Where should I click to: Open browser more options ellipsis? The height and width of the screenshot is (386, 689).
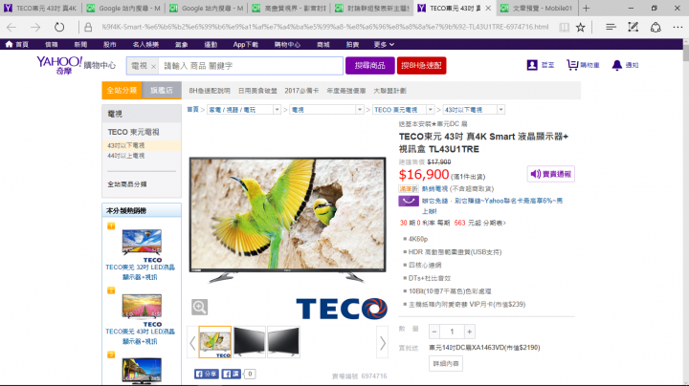678,27
